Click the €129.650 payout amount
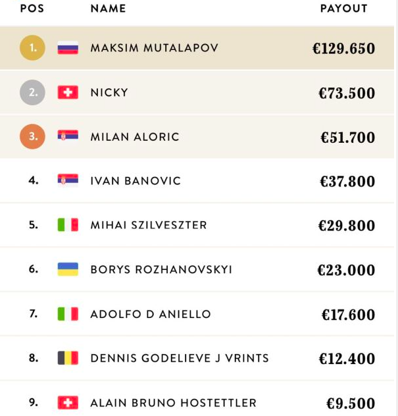The image size is (398, 416). coord(343,49)
